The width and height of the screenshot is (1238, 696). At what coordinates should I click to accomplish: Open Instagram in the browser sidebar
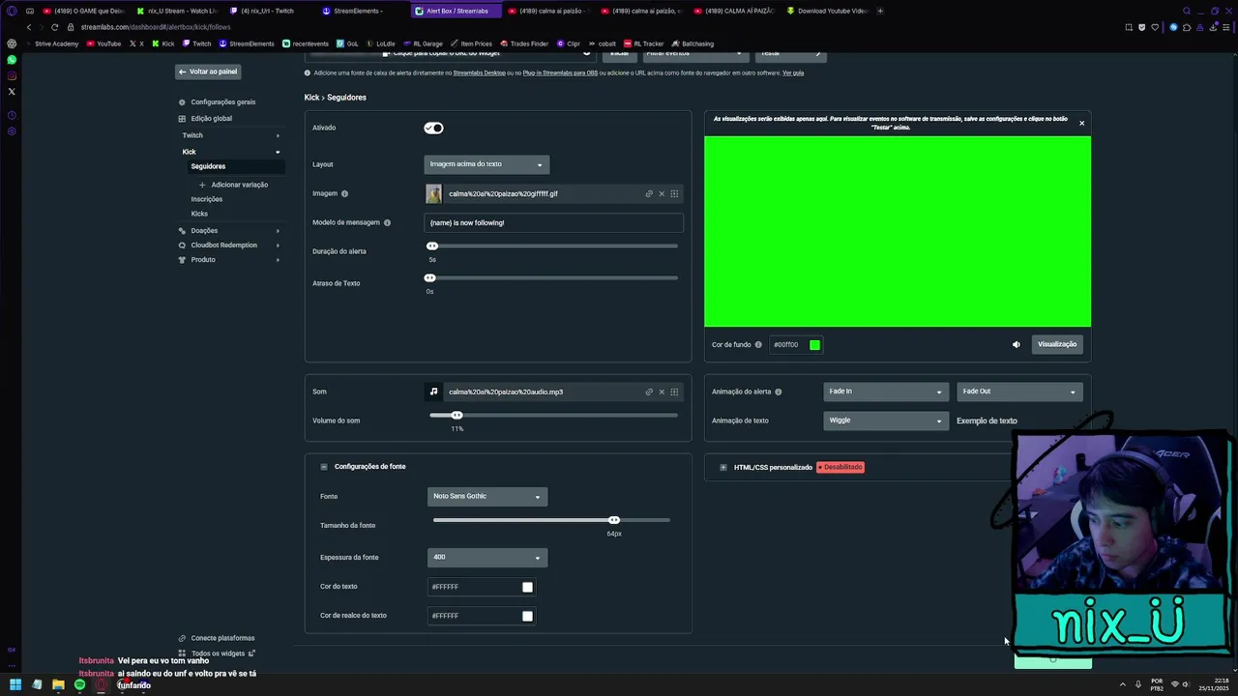(x=12, y=75)
